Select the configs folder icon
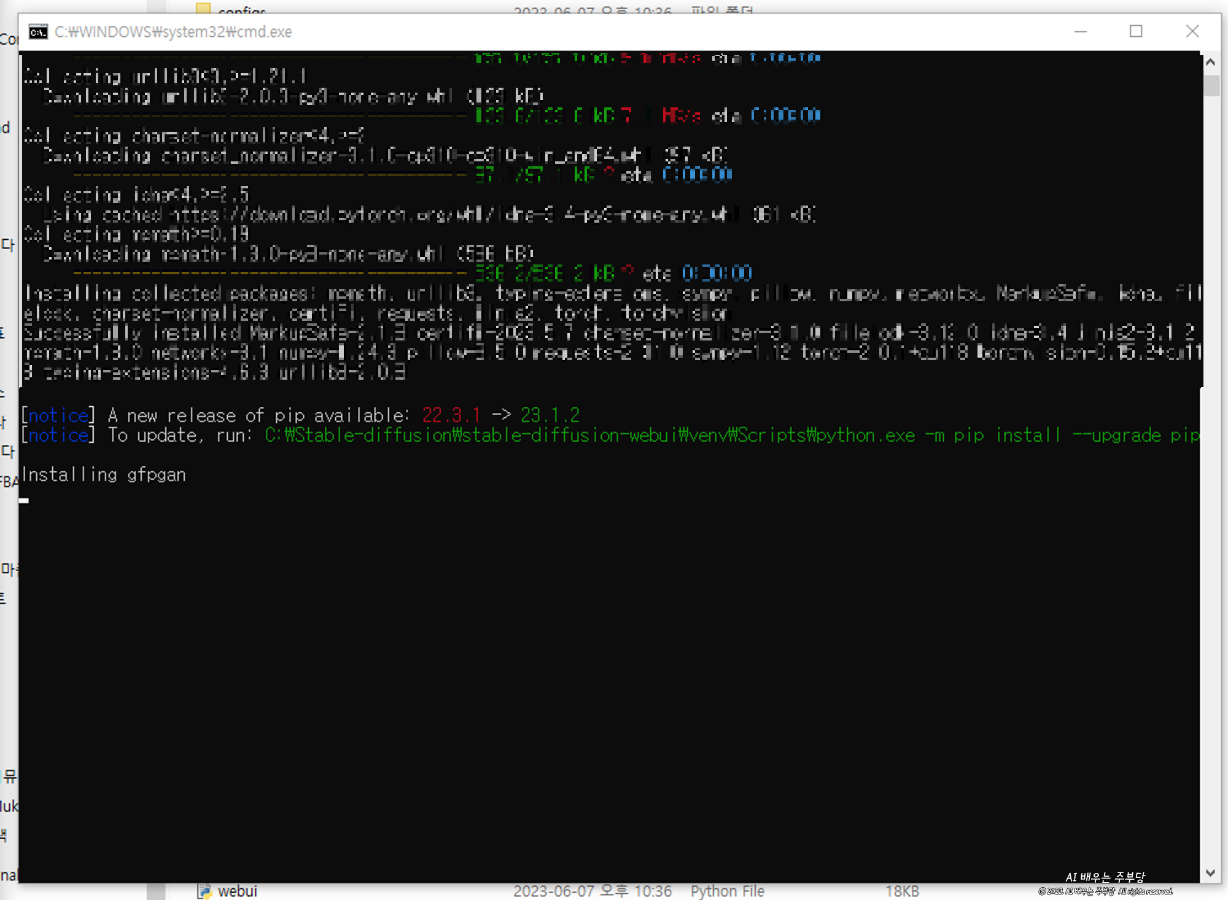Screen dimensions: 1228x900 (x=203, y=8)
